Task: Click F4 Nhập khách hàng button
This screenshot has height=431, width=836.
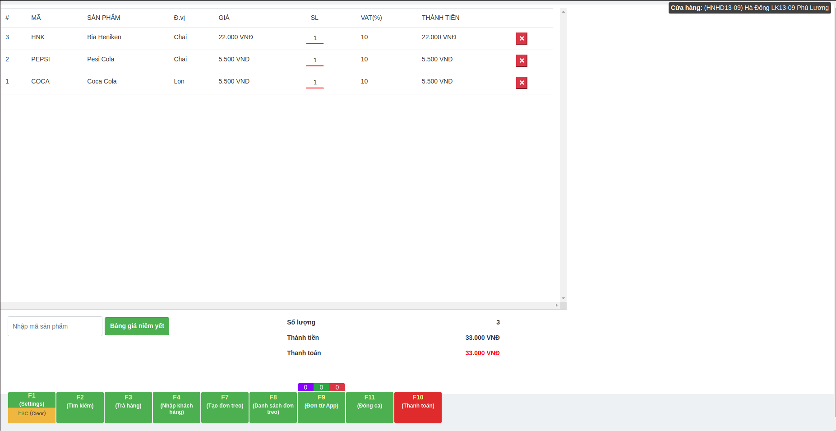Action: (x=176, y=407)
